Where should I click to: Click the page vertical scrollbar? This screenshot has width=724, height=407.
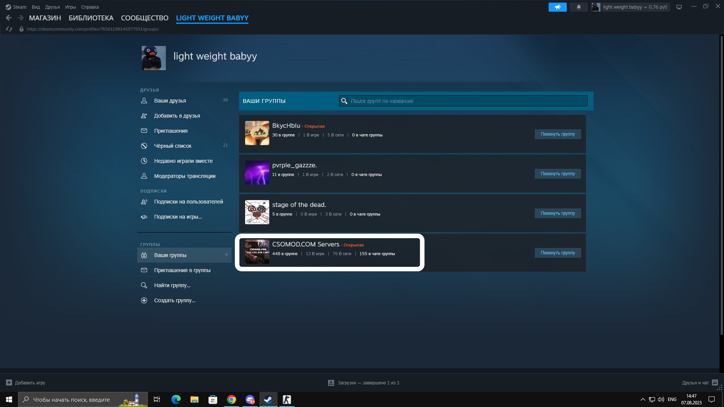coord(721,185)
